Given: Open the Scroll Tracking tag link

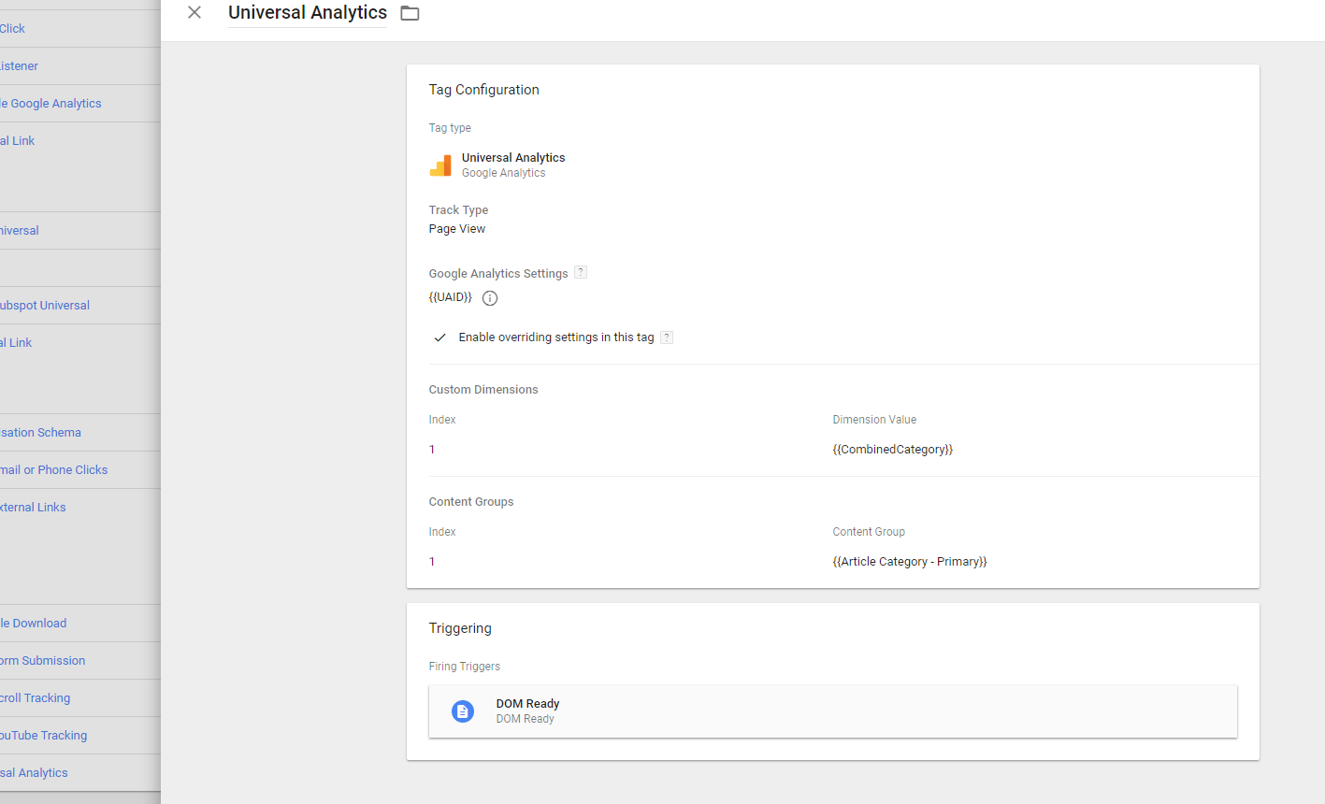Looking at the screenshot, I should 35,698.
